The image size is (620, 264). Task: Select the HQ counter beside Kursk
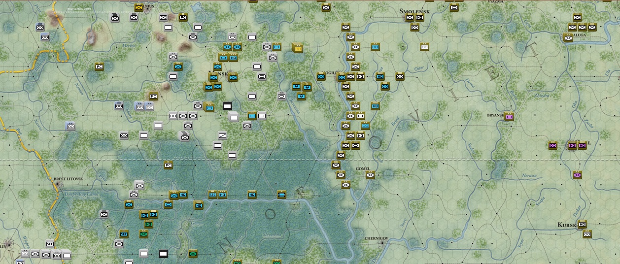tap(582, 225)
